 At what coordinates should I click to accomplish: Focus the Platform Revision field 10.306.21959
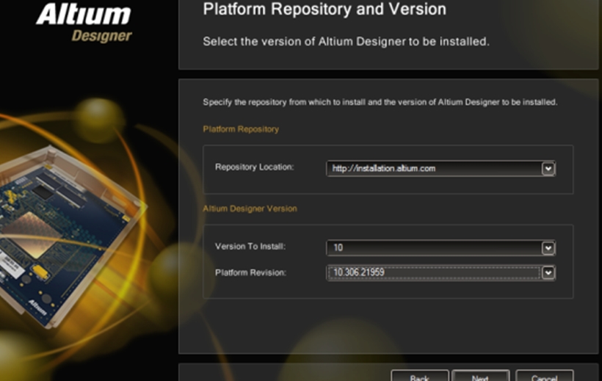pyautogui.click(x=440, y=272)
